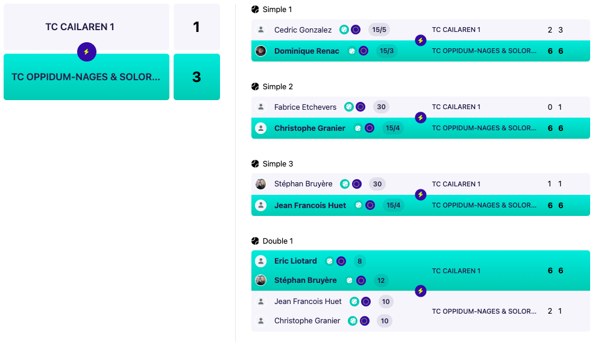Click Stéphan Bruyère's avatar in Simple 3
The width and height of the screenshot is (601, 342).
point(260,184)
